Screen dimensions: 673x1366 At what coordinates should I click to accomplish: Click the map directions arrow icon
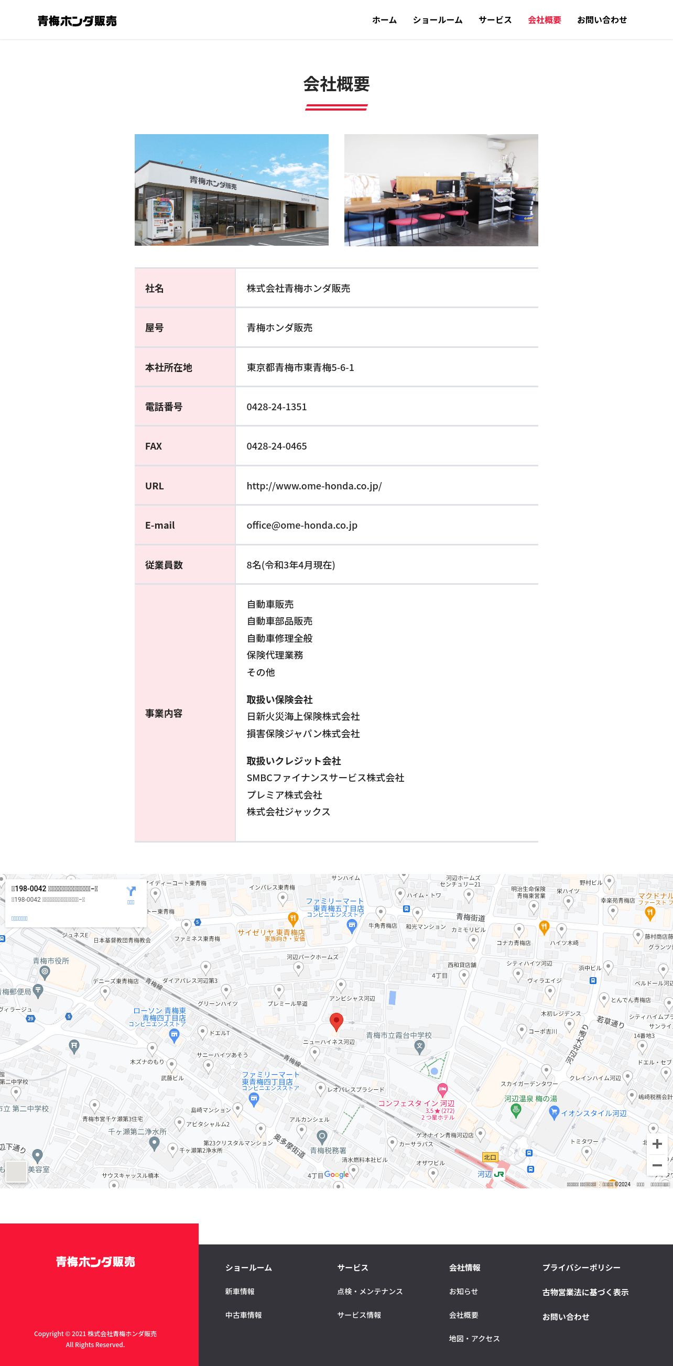click(x=131, y=891)
